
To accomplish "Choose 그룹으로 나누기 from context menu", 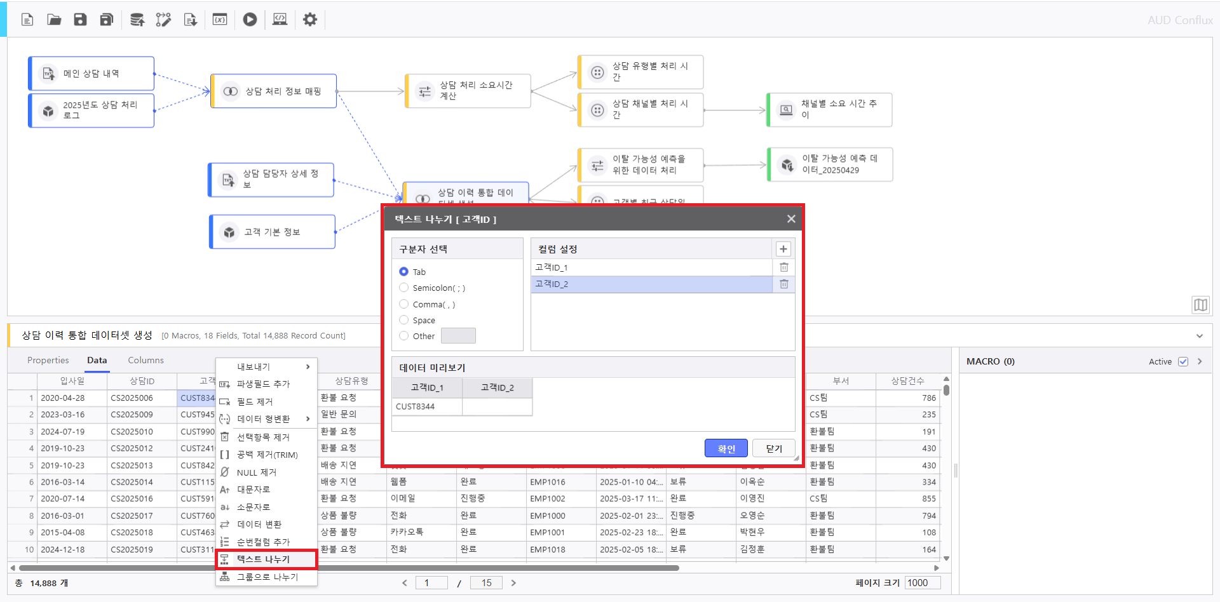I will 267,577.
